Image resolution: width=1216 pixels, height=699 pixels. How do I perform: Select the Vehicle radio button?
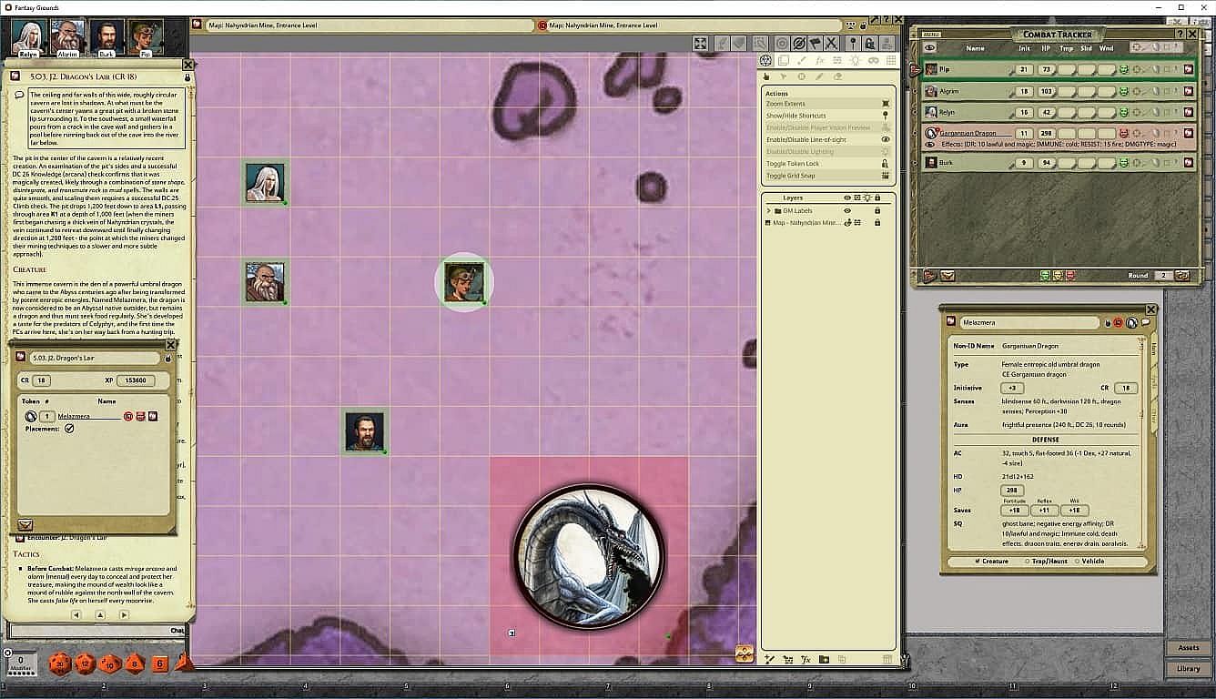pyautogui.click(x=1077, y=562)
